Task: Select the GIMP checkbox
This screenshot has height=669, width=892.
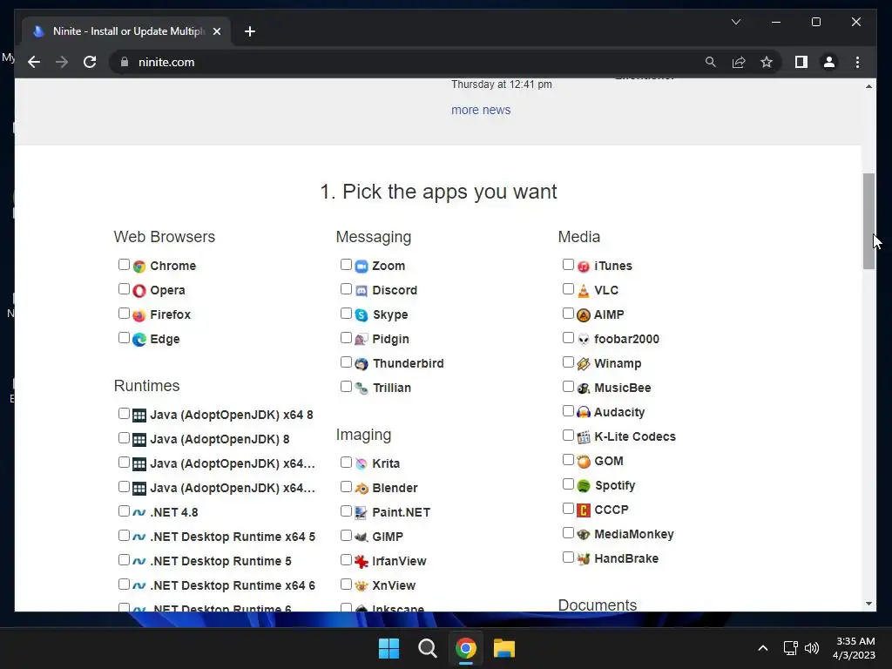Action: pyautogui.click(x=346, y=536)
